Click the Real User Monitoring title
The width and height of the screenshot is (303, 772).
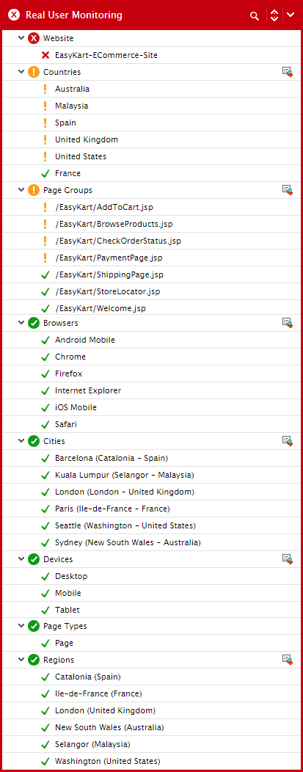pos(74,15)
